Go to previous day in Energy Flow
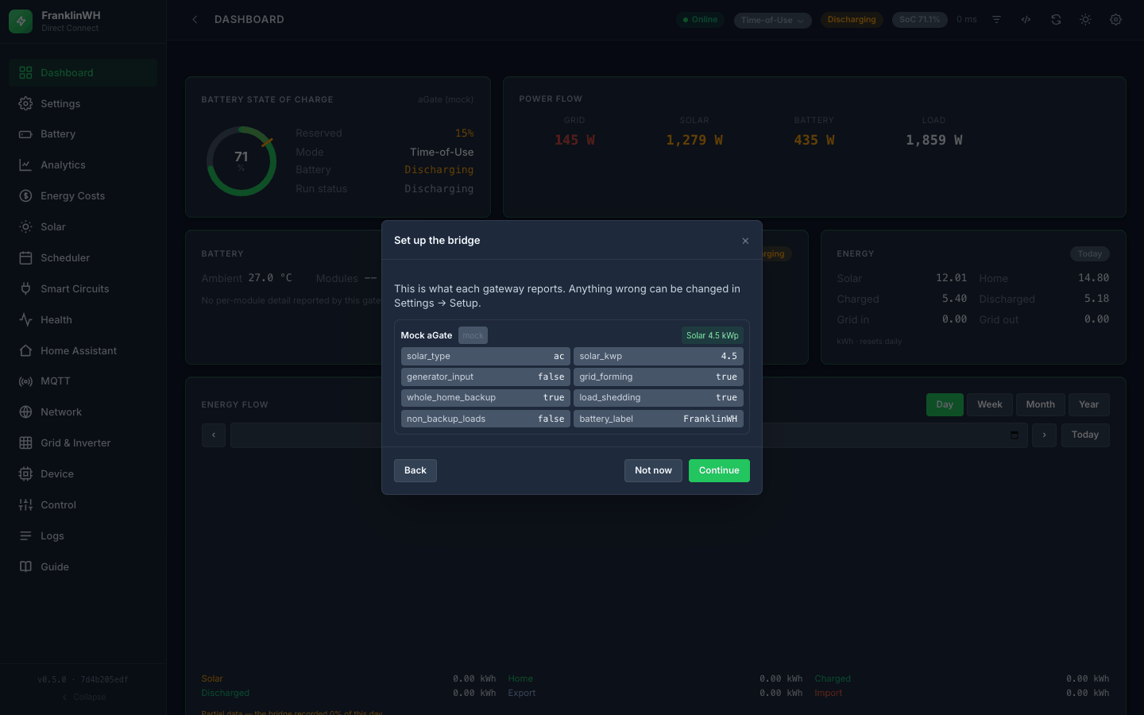The width and height of the screenshot is (1144, 715). (214, 435)
